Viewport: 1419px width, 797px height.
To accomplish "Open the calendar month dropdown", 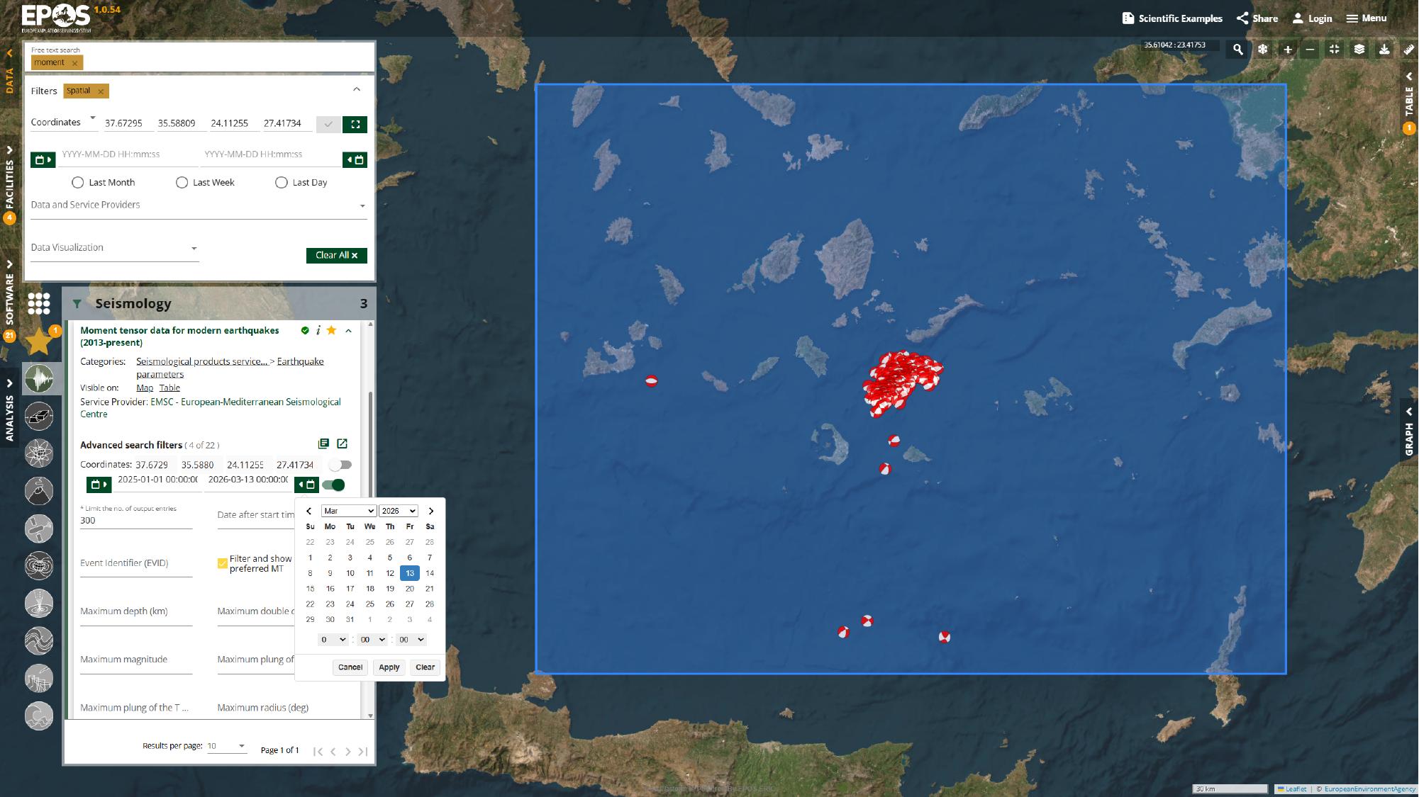I will coord(348,511).
